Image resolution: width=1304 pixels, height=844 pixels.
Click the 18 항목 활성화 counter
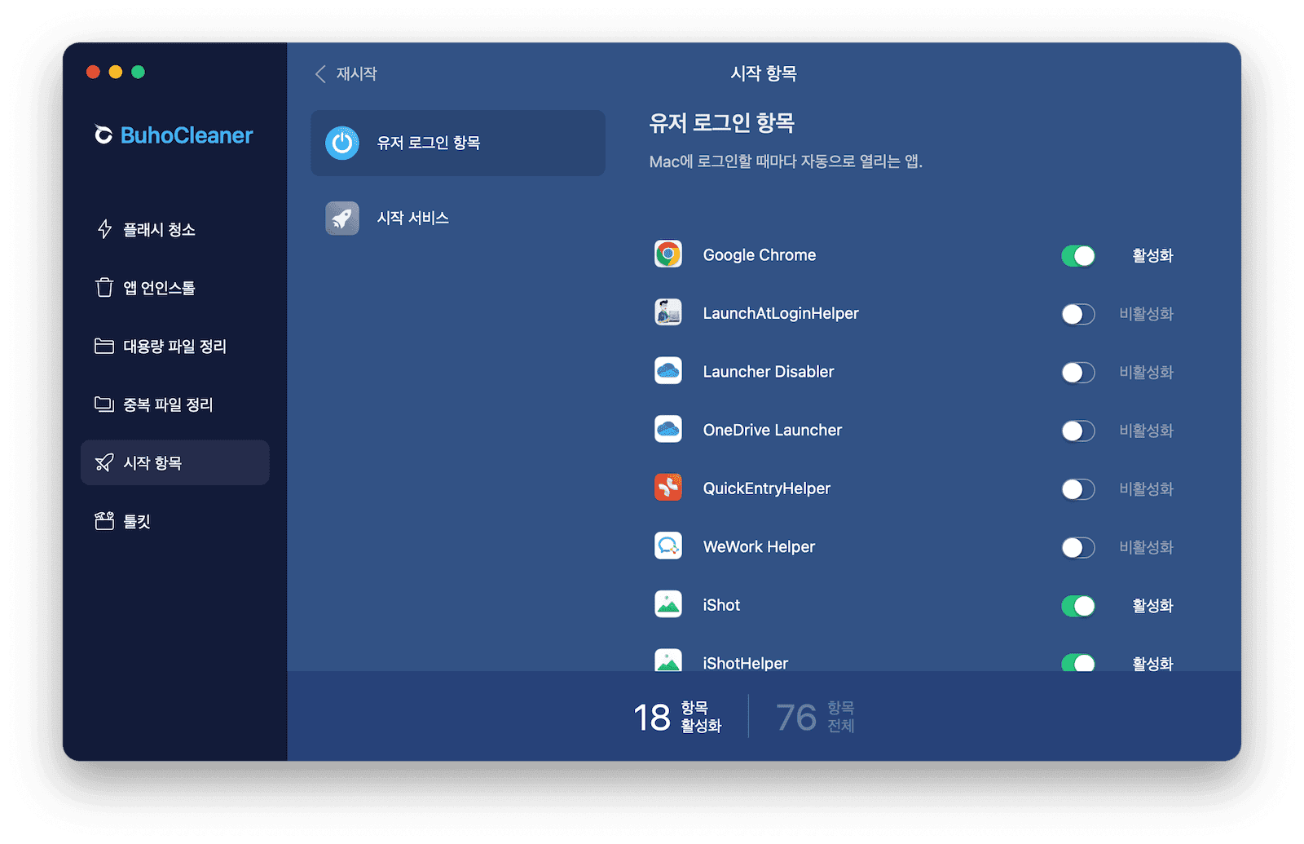[677, 717]
